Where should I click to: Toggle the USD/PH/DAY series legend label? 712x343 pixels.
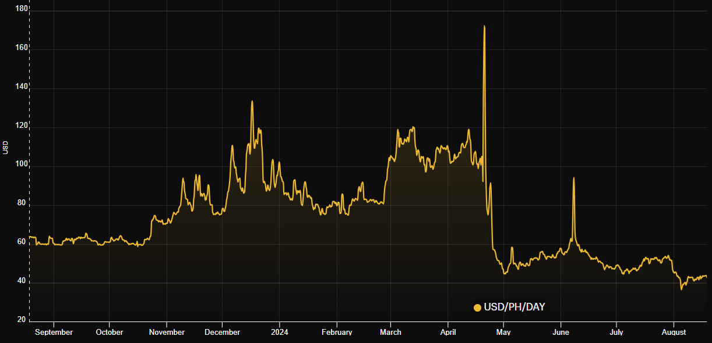tap(514, 307)
